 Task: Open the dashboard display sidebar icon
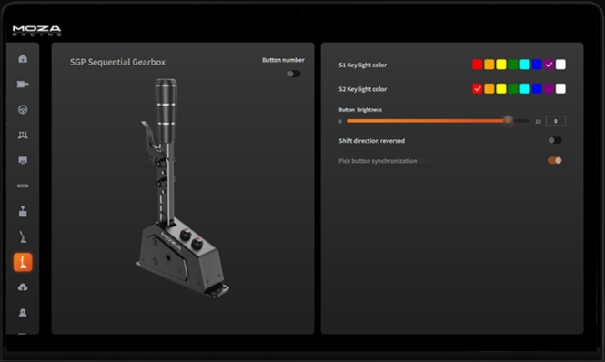(23, 161)
